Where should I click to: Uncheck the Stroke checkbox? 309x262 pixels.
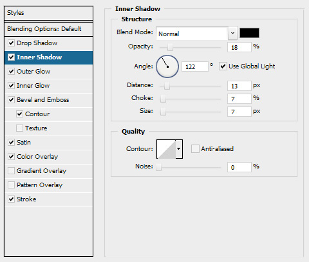tap(11, 199)
